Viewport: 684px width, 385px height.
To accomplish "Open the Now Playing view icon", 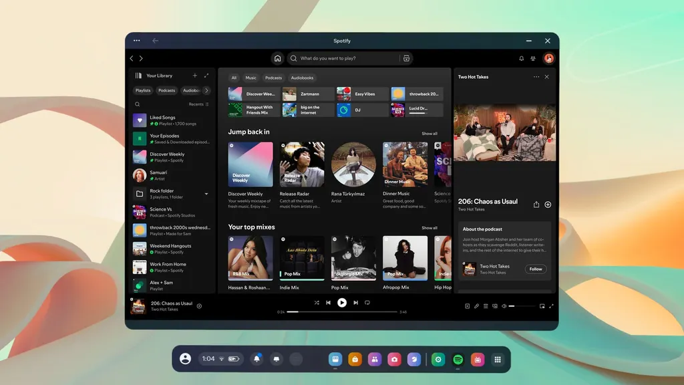I will tap(467, 306).
